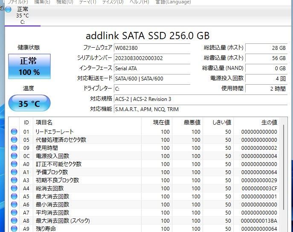Click the NAND writes value 0 GB
The height and width of the screenshot is (232, 293).
(266, 69)
